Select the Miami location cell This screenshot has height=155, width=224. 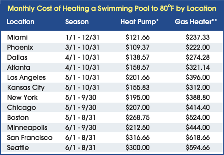(x=17, y=38)
